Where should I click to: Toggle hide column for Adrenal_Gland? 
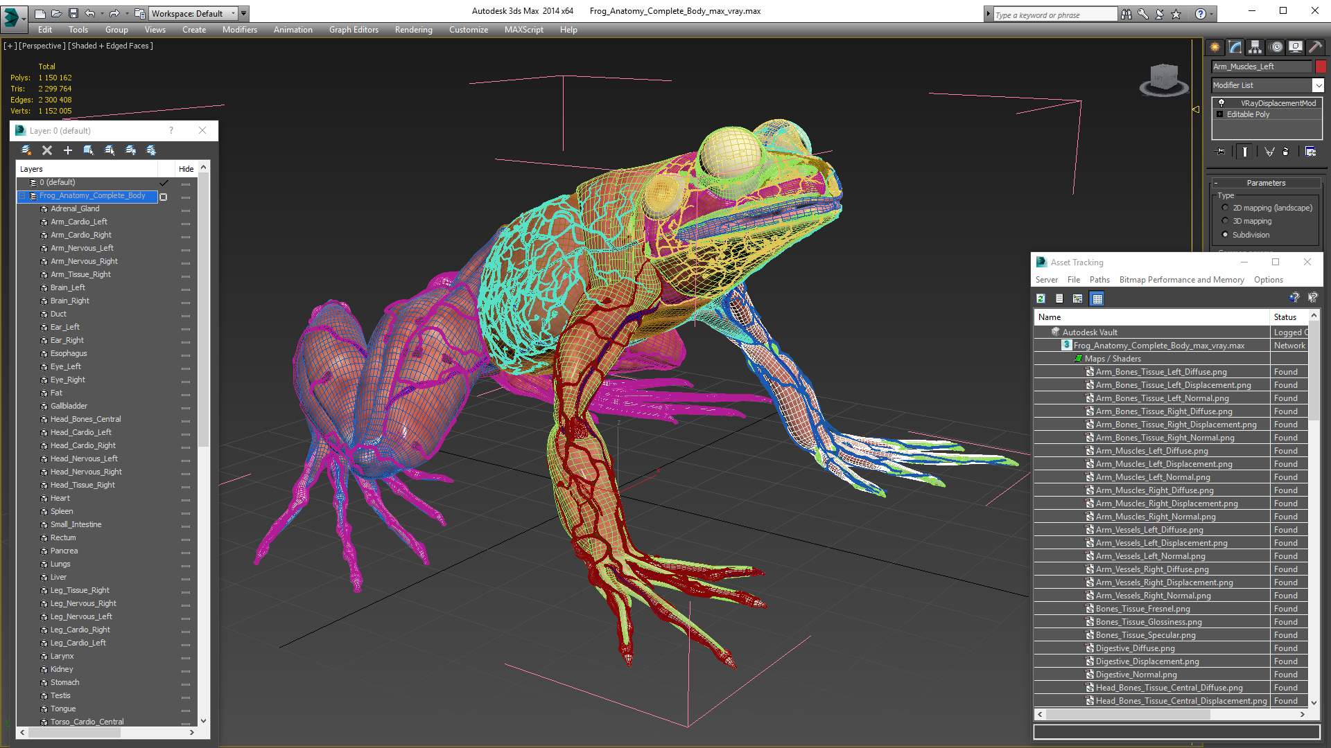click(186, 210)
